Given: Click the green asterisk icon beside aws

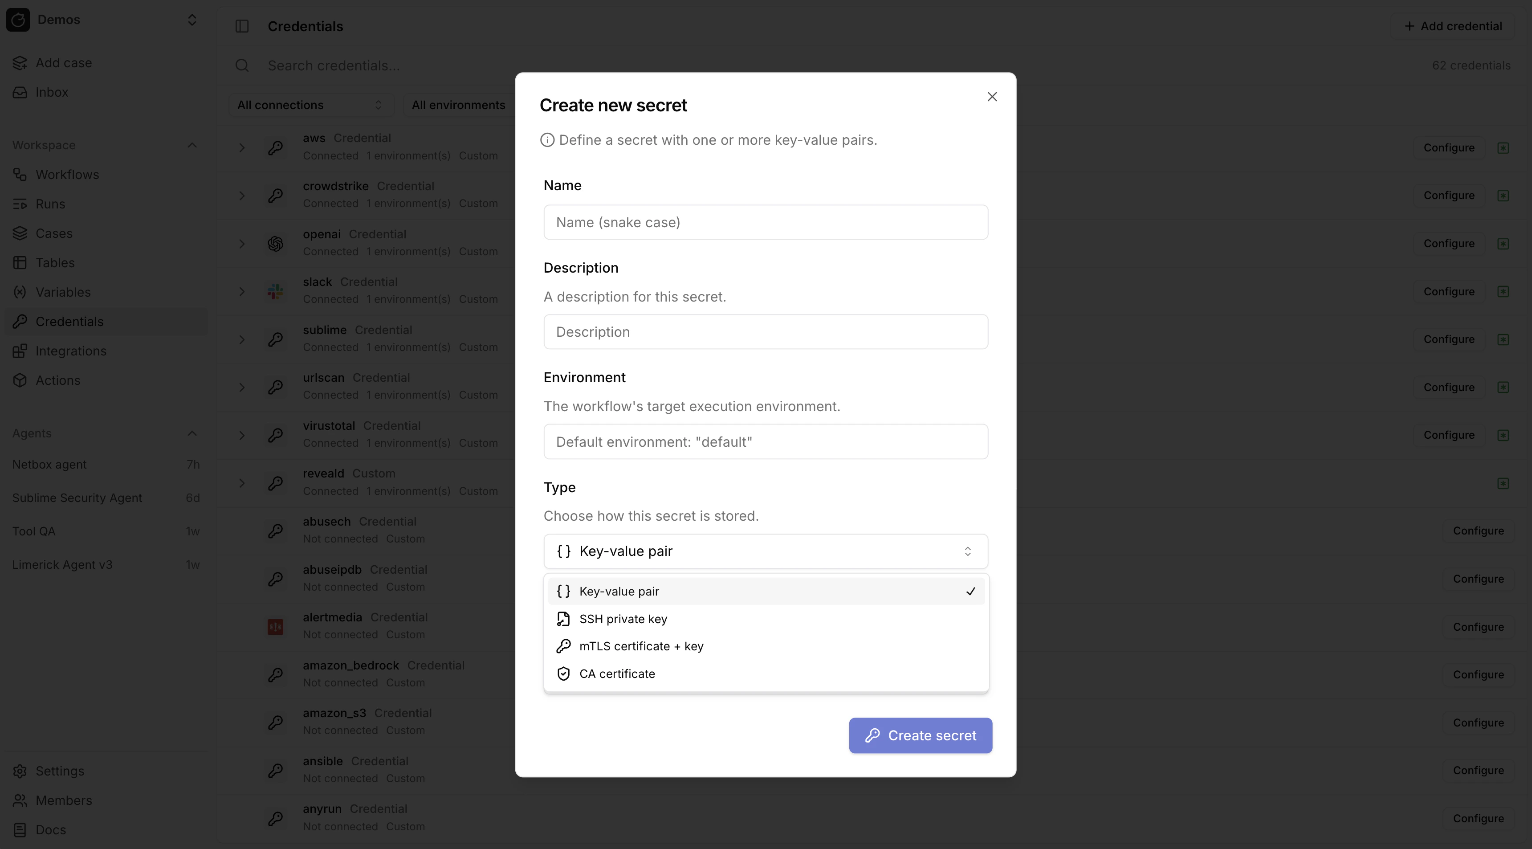Looking at the screenshot, I should point(1503,147).
